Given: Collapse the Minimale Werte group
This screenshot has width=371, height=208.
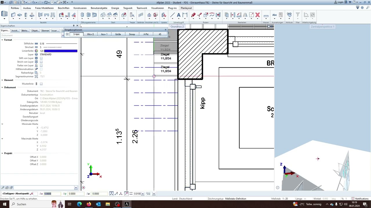Looking at the screenshot, I should pos(2,124).
